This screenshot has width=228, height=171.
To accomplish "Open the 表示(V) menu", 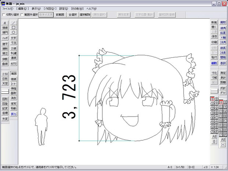I will pyautogui.click(x=36, y=9).
